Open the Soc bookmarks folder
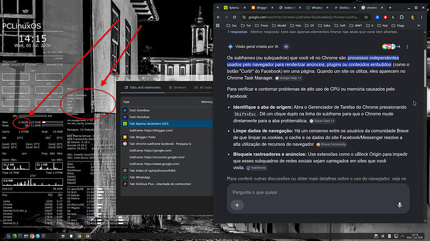The width and height of the screenshot is (430, 241). coord(231,25)
